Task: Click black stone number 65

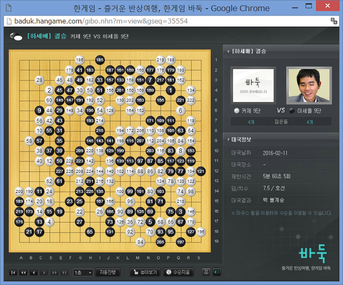Action: point(90,232)
